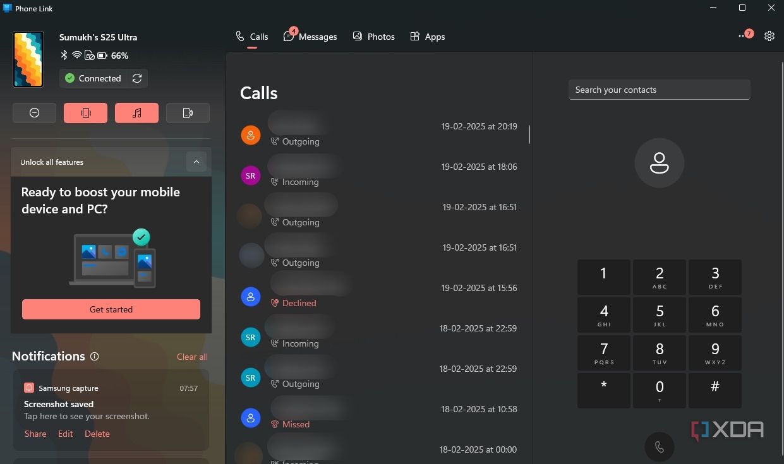This screenshot has width=784, height=464.
Task: Open Phone Link settings gear
Action: click(x=769, y=36)
